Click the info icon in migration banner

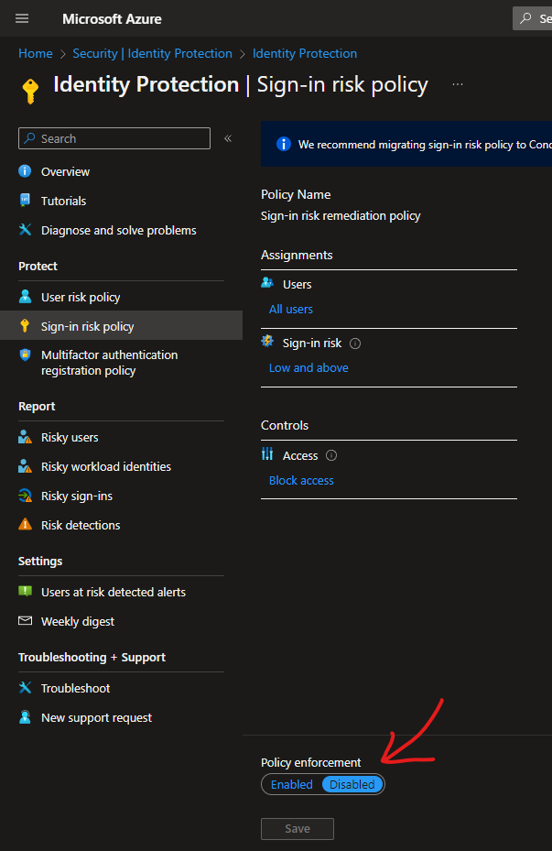pos(283,144)
